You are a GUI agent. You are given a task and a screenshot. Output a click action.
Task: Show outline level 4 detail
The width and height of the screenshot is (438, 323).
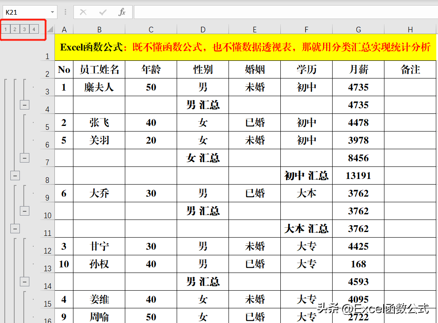tap(34, 29)
